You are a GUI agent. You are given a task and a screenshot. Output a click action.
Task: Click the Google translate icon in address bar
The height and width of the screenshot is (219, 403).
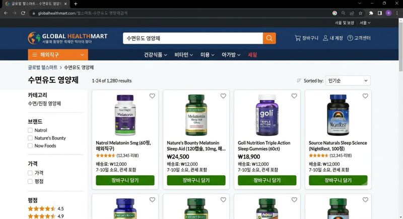coord(334,13)
